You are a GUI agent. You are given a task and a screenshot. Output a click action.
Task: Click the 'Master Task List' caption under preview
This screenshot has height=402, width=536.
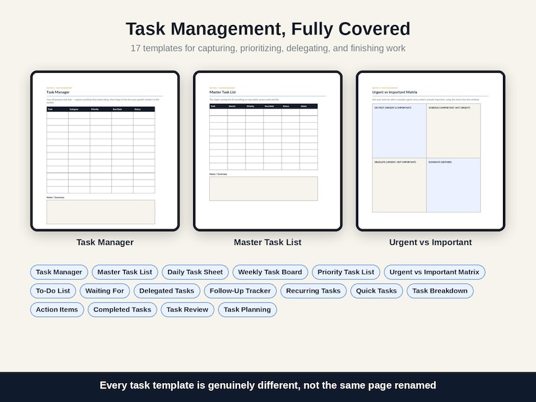267,242
